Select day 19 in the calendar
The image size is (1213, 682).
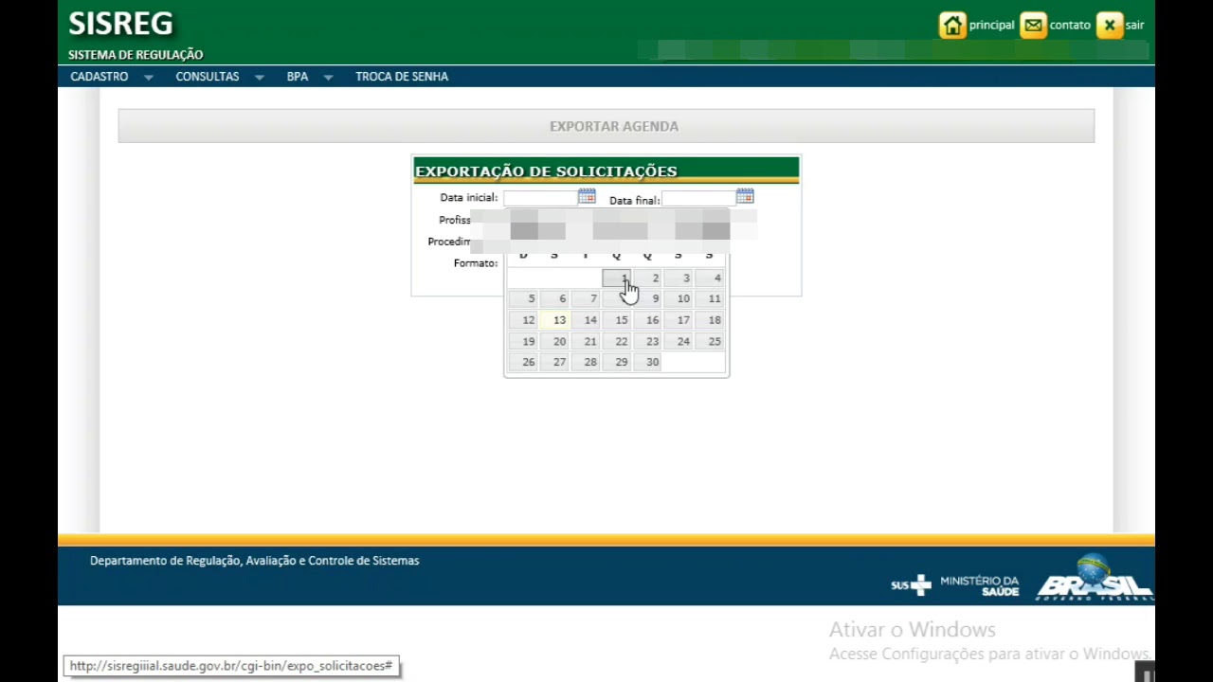pos(523,341)
